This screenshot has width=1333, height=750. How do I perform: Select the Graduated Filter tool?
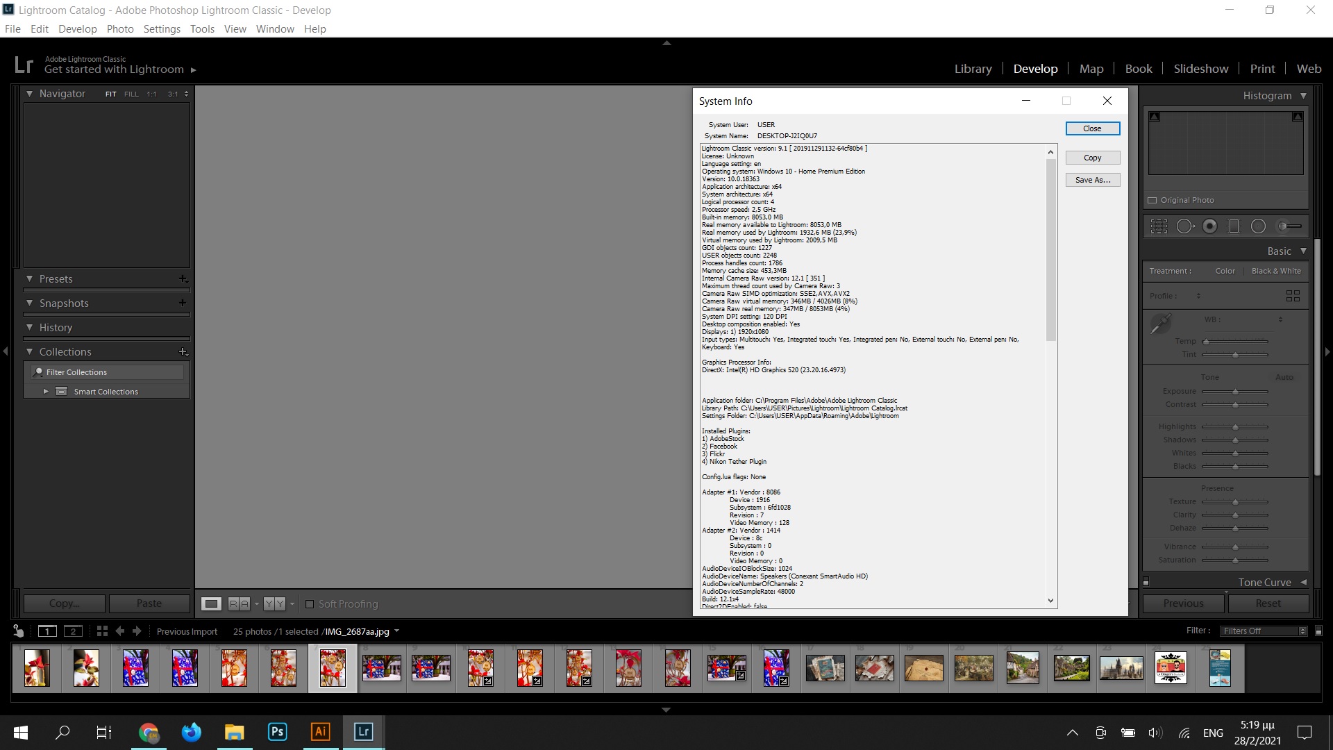click(1234, 226)
